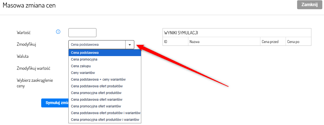Viewport: 324px width, 125px height.
Task: Click the Nazwa column header in results
Action: point(224,42)
